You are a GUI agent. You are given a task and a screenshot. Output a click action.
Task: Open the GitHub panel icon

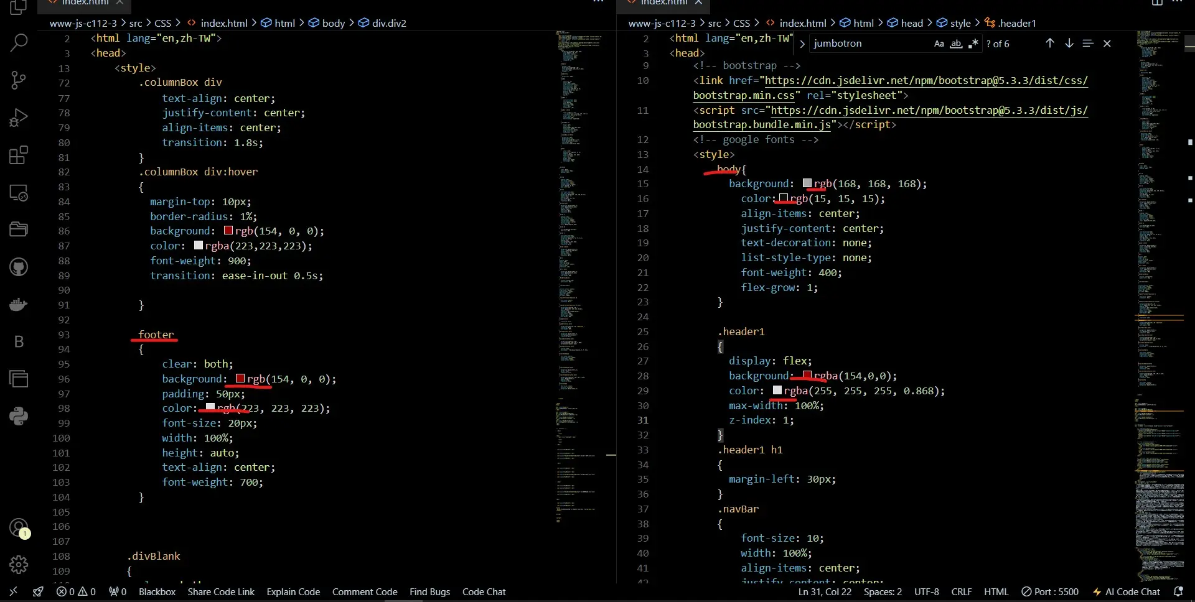click(19, 267)
